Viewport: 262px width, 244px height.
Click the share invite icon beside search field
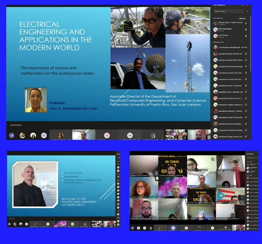pyautogui.click(x=247, y=11)
